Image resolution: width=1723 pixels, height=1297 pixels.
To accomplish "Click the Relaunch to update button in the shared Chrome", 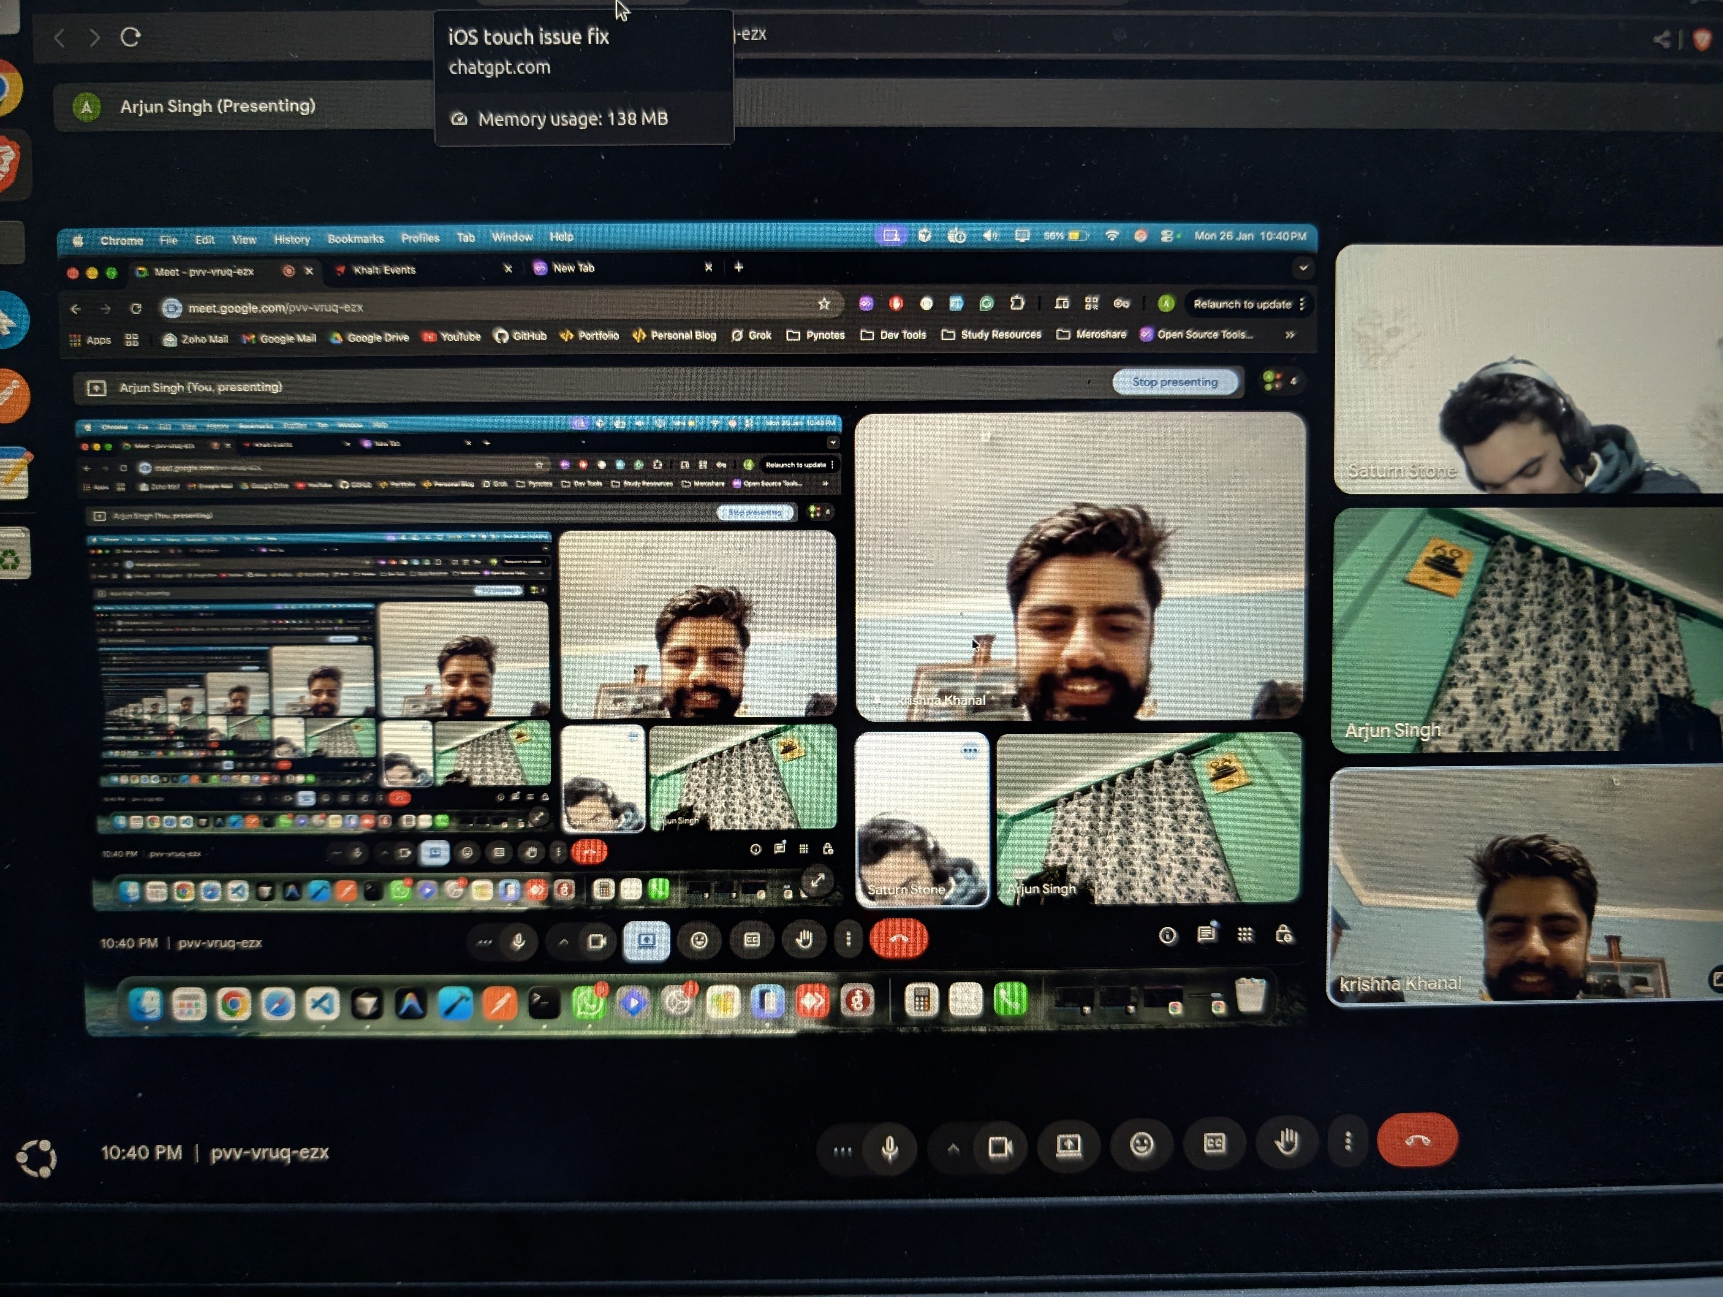I will [x=1243, y=304].
